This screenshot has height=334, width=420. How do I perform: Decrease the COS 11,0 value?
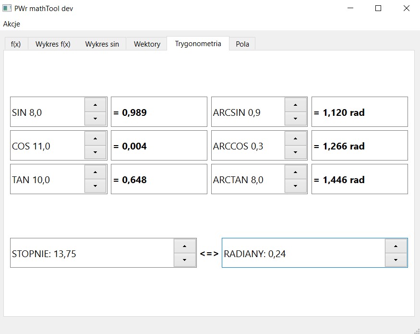pos(96,152)
